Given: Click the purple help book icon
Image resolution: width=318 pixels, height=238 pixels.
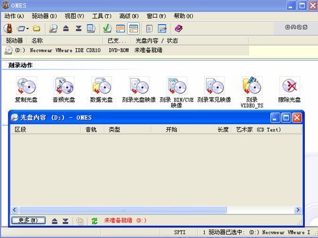Looking at the screenshot, I should click(x=179, y=29).
